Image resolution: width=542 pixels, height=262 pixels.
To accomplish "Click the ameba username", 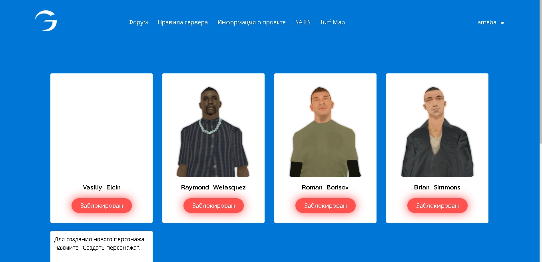I will [487, 22].
